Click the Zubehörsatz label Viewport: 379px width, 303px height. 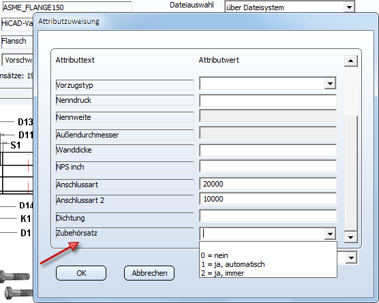125,233
